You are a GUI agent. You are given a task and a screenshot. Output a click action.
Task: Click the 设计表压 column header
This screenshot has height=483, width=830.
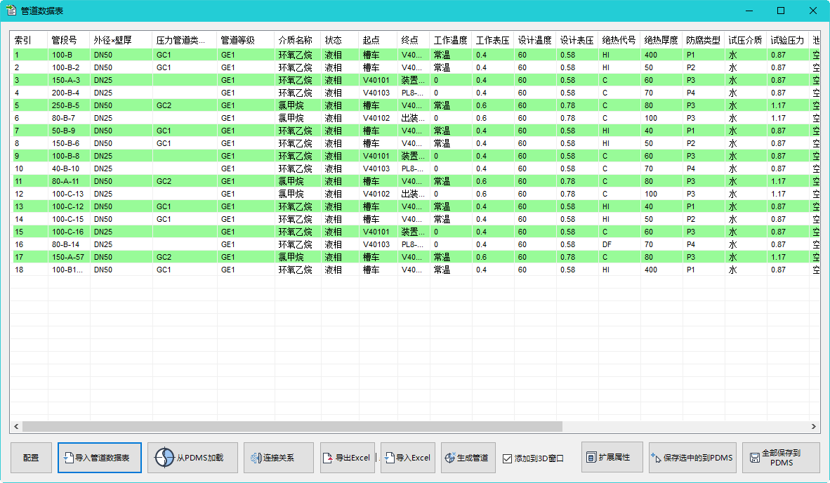click(x=577, y=40)
